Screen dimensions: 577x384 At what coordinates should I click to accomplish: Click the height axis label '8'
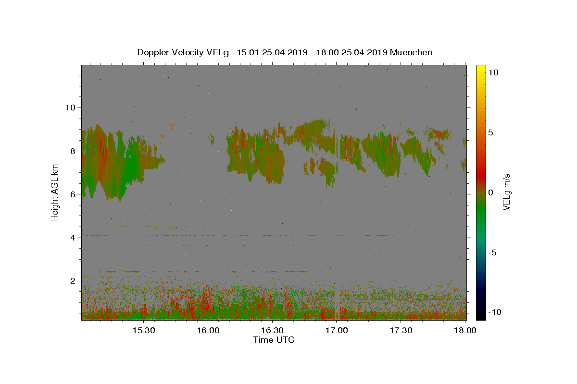coord(73,151)
